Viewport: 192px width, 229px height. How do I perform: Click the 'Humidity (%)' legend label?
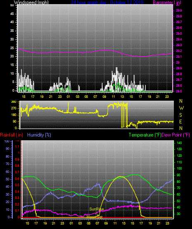click(39, 135)
